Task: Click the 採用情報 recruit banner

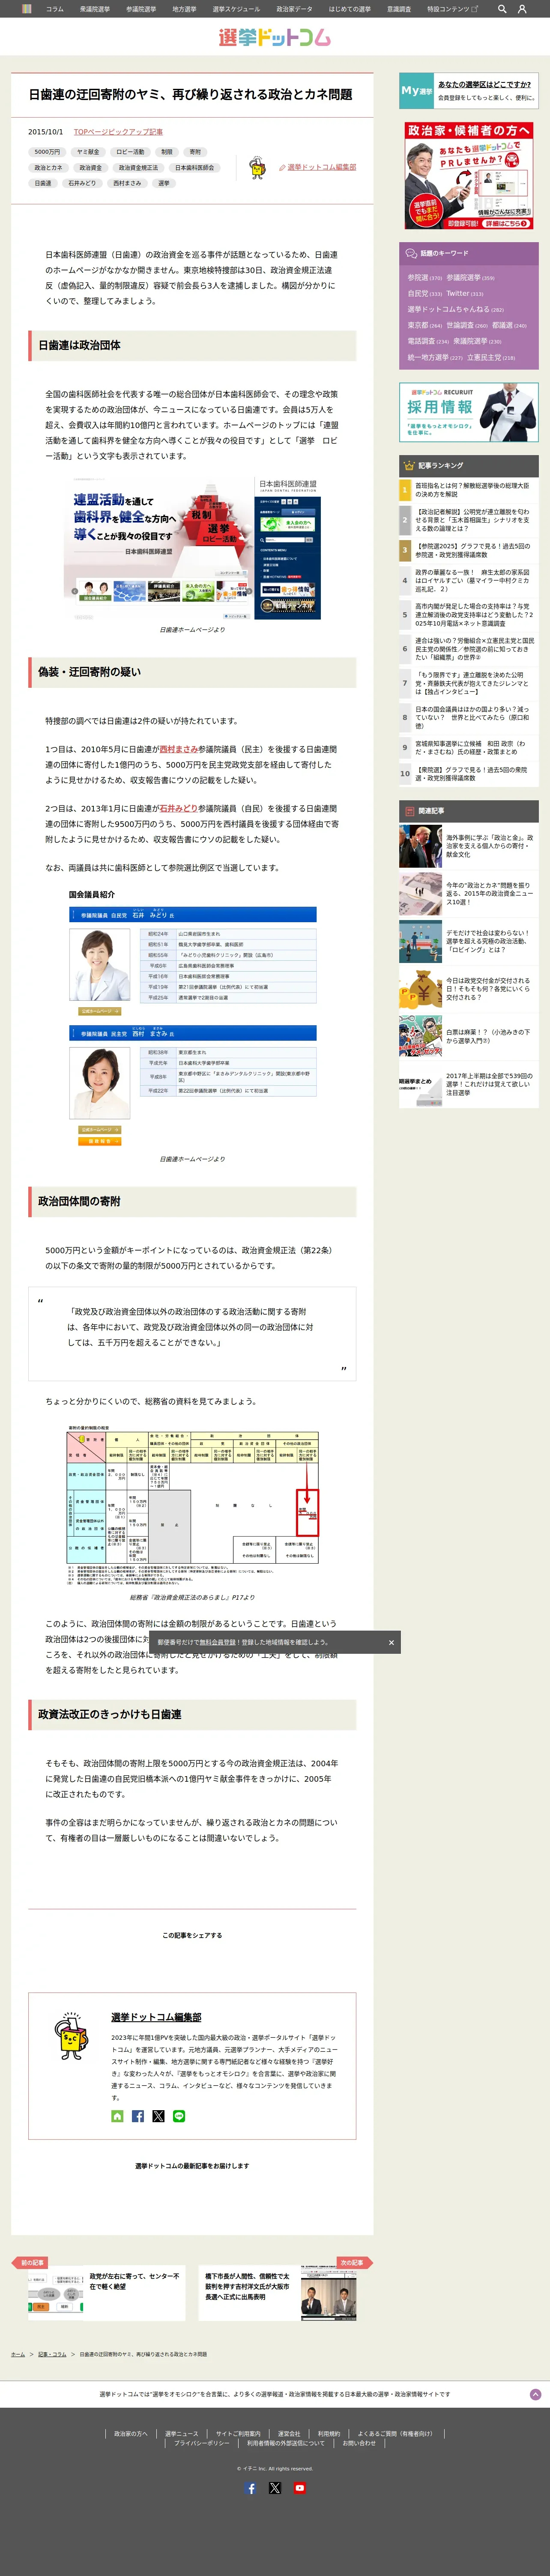Action: tap(469, 412)
